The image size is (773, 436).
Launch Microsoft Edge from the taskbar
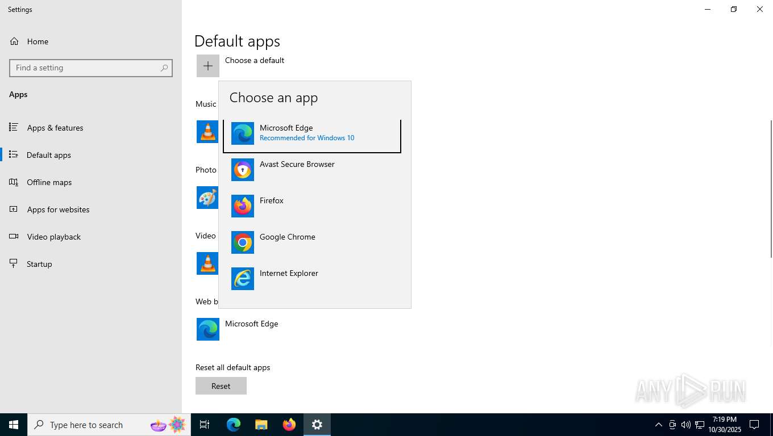pyautogui.click(x=234, y=425)
